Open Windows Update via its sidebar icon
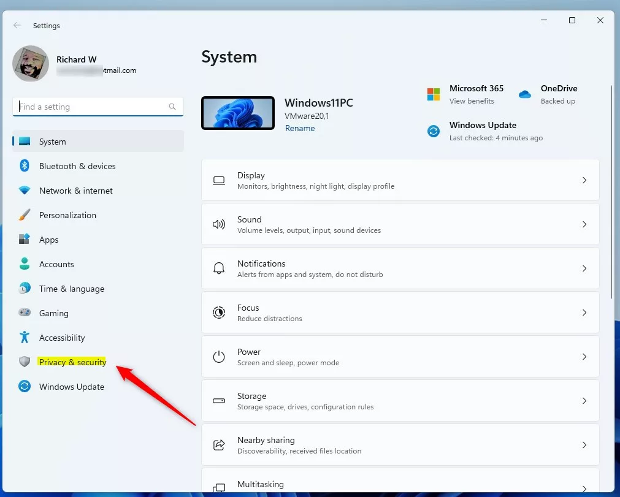This screenshot has height=497, width=620. click(24, 387)
